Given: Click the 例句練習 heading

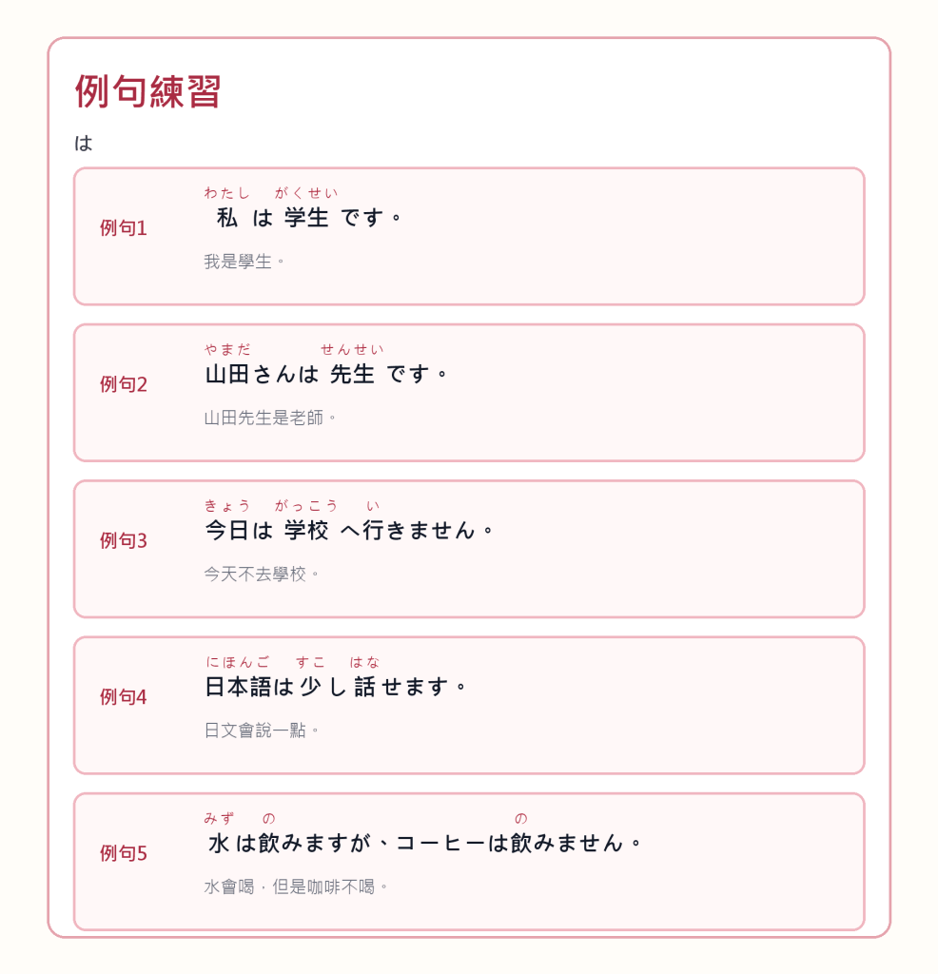Looking at the screenshot, I should pos(147,91).
